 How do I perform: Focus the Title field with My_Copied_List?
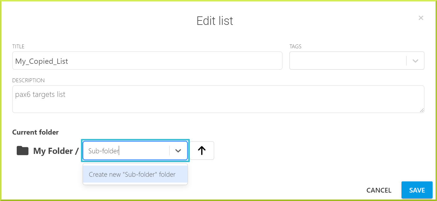(x=147, y=61)
